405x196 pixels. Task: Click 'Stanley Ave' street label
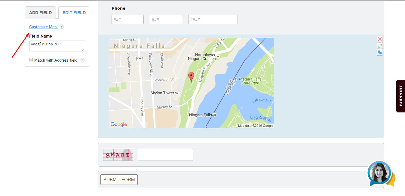coord(142,107)
